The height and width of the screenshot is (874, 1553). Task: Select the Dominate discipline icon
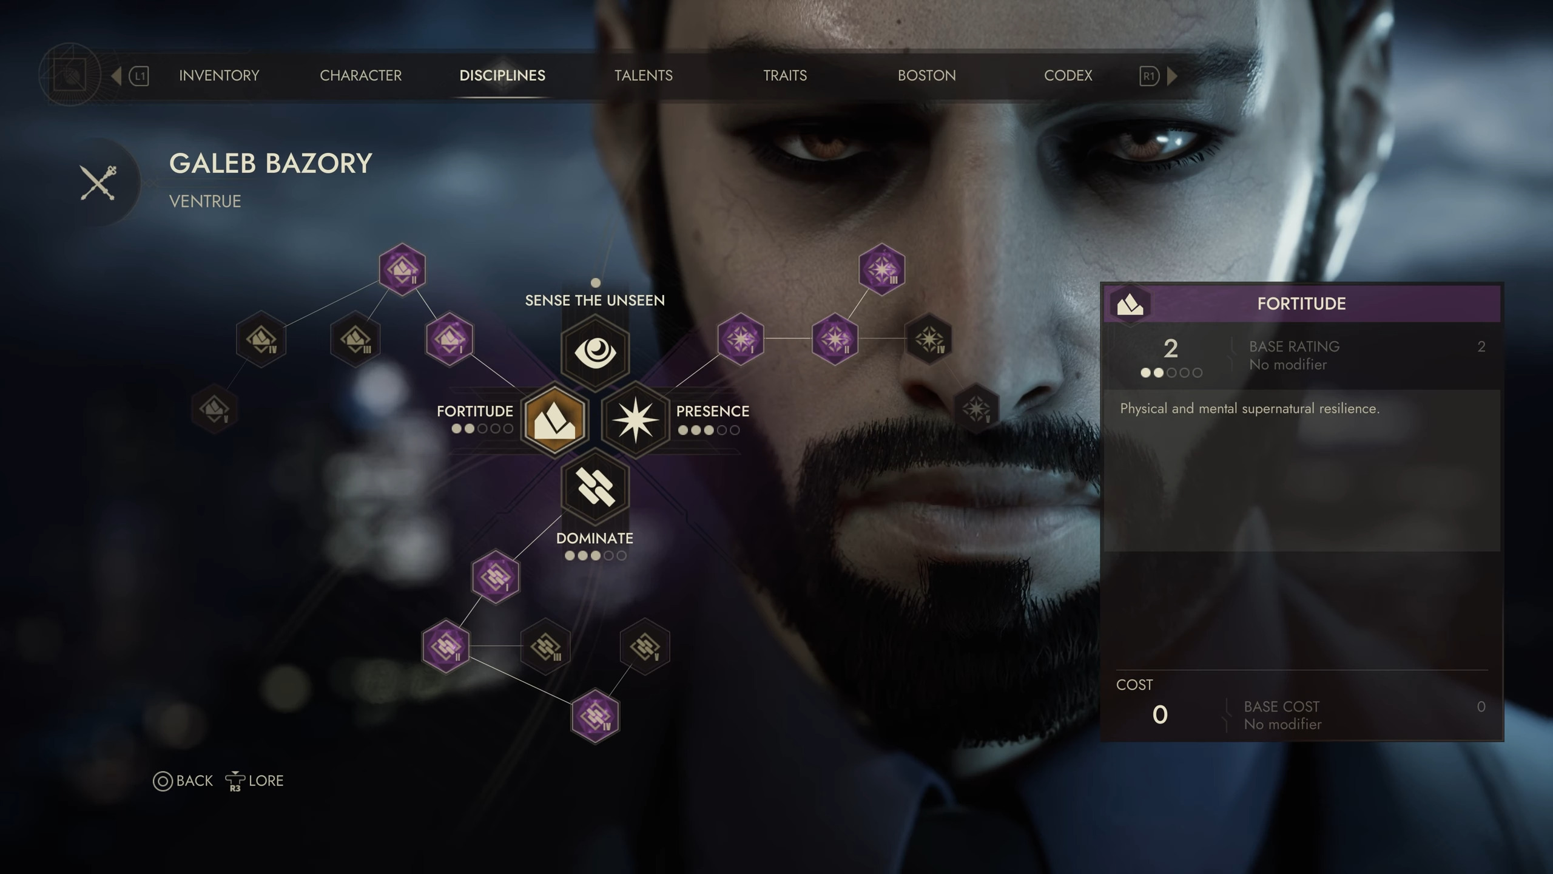point(594,489)
